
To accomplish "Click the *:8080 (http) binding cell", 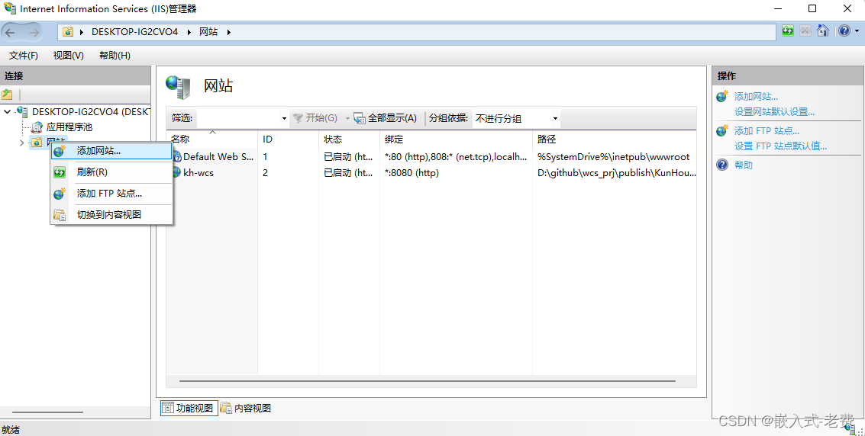I will pos(412,173).
